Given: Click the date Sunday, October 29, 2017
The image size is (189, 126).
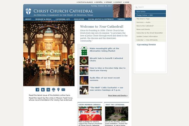Looking at the screenshot, I should pos(101,6).
